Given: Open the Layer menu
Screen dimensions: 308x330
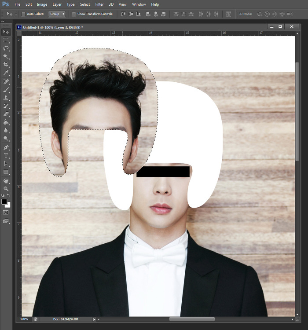Looking at the screenshot, I should (x=57, y=4).
